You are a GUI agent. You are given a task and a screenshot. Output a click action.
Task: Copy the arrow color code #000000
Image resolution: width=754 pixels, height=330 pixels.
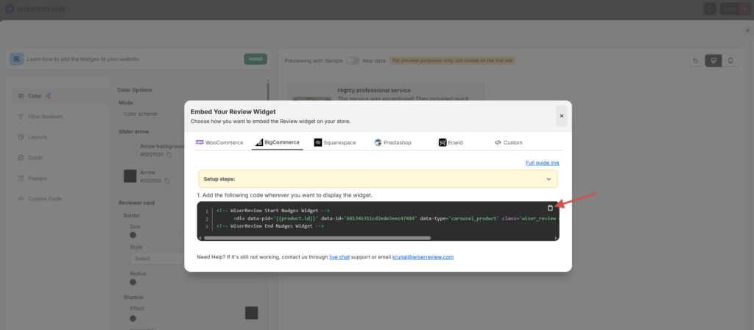coord(167,180)
